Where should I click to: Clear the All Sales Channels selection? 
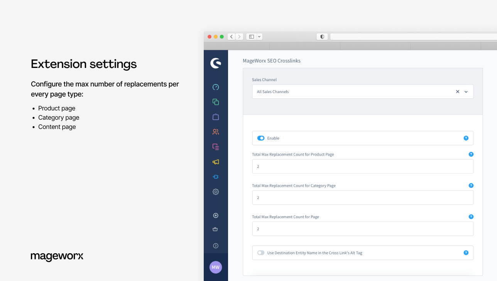[458, 92]
